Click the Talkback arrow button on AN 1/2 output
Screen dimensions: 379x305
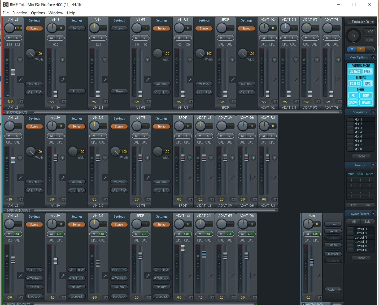34,278
